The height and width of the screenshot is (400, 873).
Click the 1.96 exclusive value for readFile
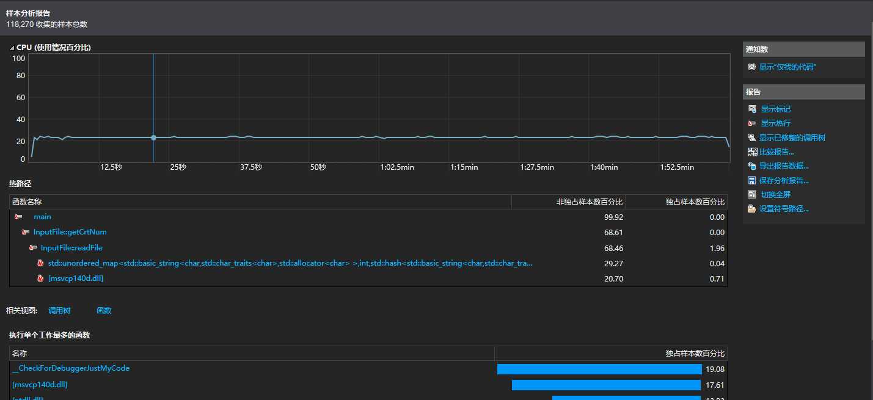point(717,249)
